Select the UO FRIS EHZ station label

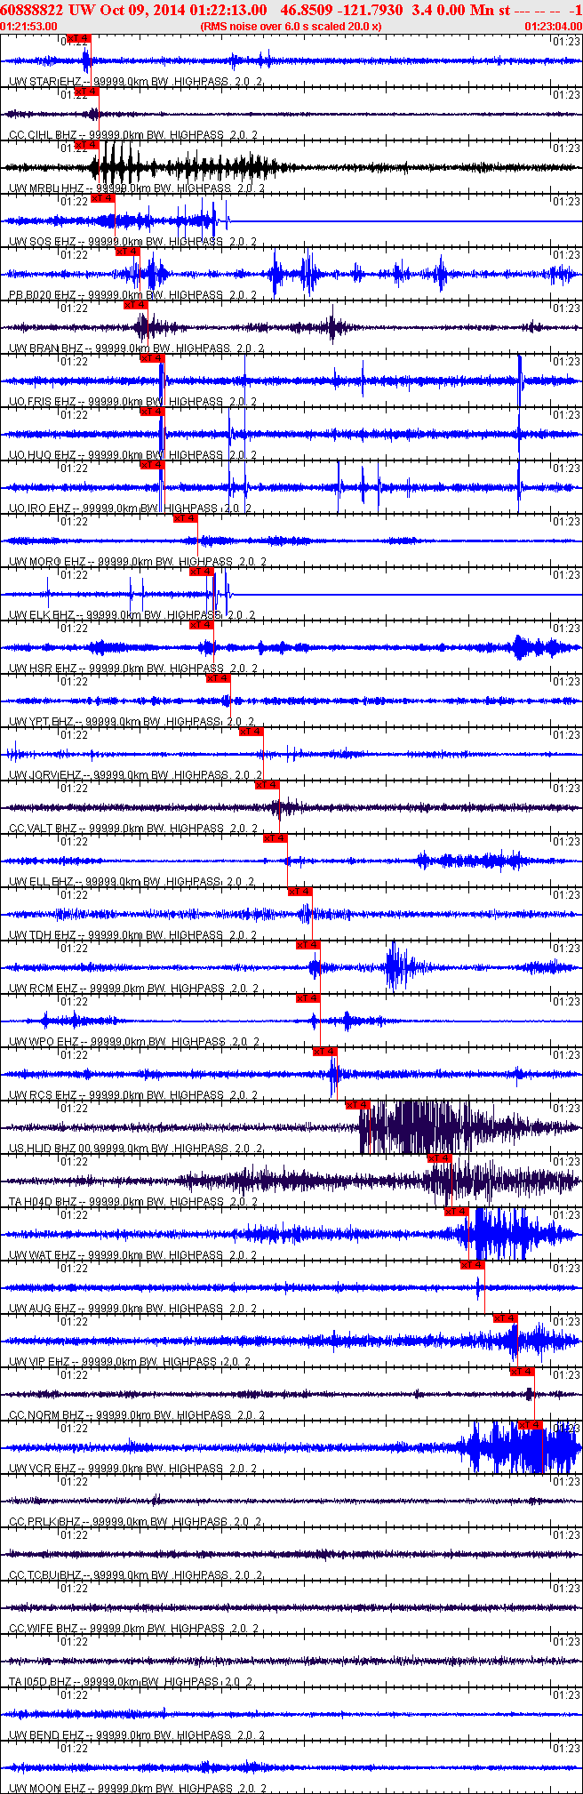[x=42, y=402]
